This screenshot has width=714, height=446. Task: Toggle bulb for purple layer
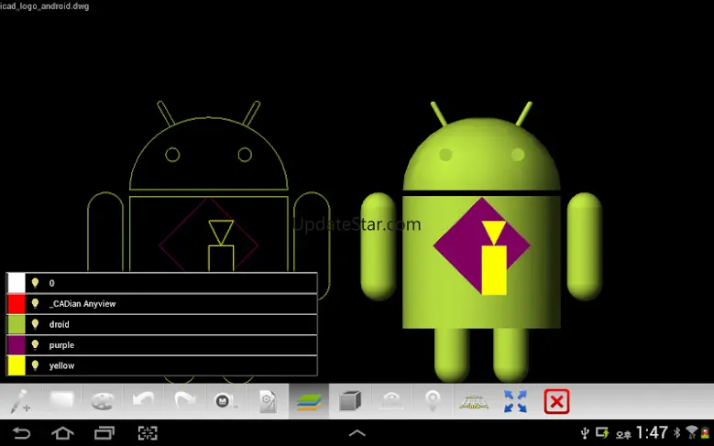35,345
